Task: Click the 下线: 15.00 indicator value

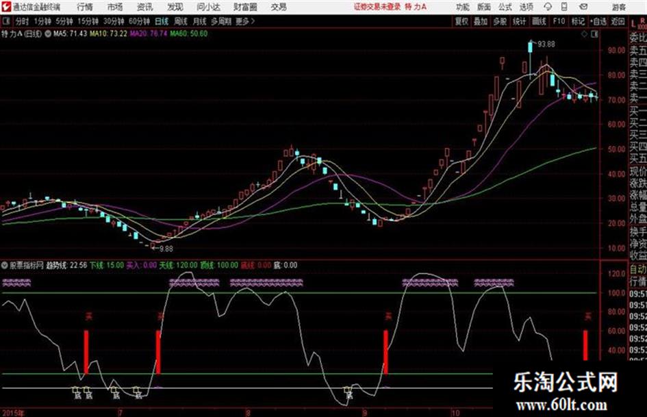Action: [107, 266]
